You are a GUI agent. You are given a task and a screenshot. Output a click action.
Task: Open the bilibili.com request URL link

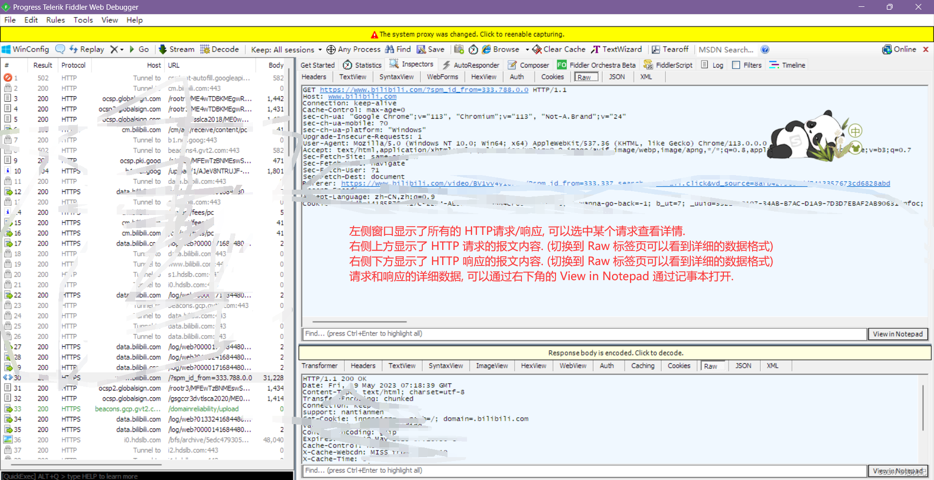424,90
